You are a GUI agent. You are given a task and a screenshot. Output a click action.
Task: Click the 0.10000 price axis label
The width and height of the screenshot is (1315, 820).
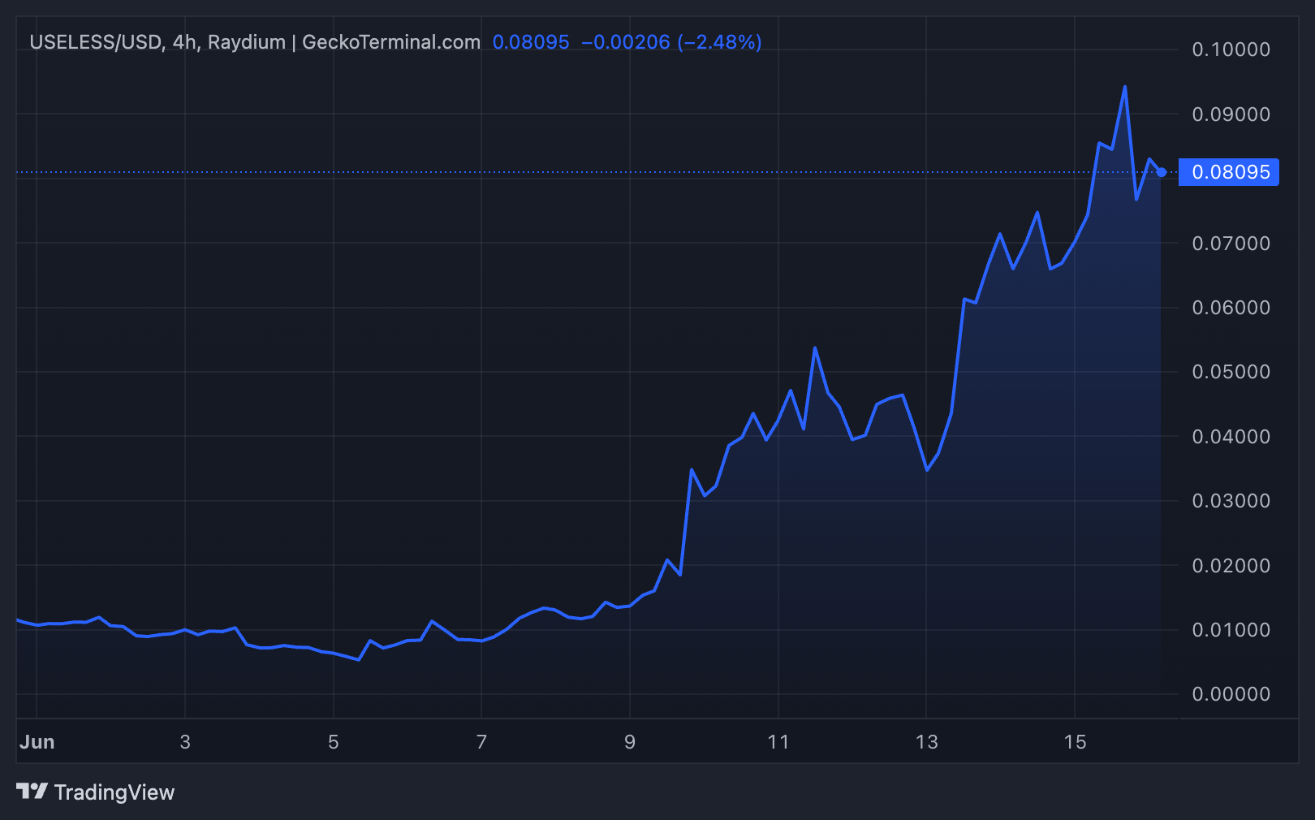pos(1231,50)
